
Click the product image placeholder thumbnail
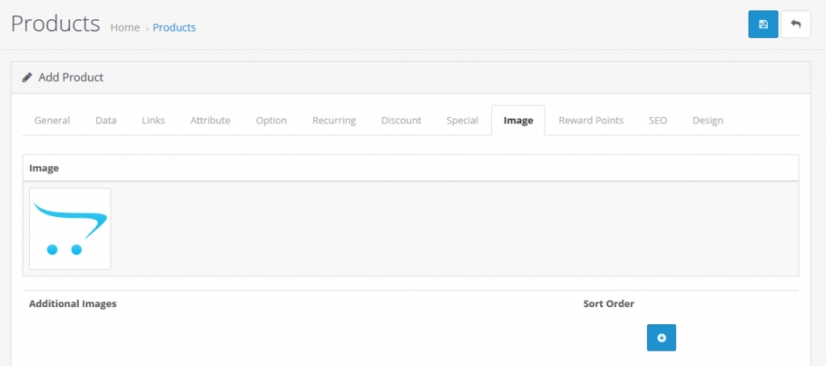70,229
